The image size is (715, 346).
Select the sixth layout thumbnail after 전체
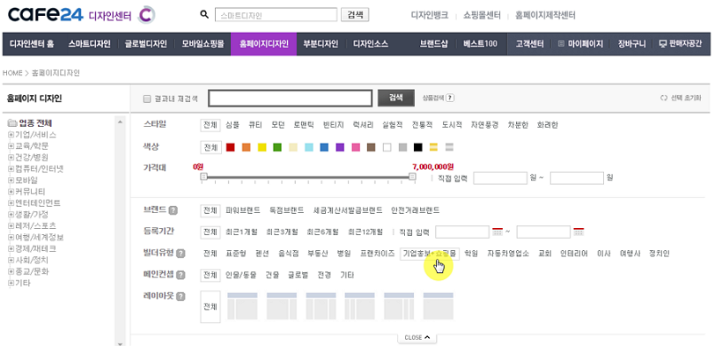click(x=439, y=306)
